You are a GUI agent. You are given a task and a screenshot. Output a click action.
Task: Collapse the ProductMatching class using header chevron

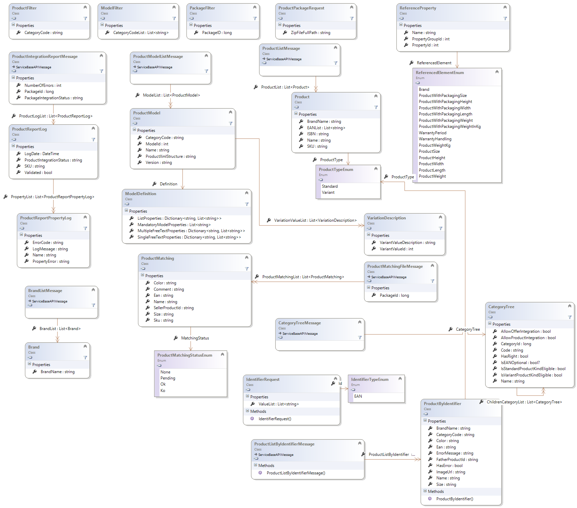tap(247, 257)
